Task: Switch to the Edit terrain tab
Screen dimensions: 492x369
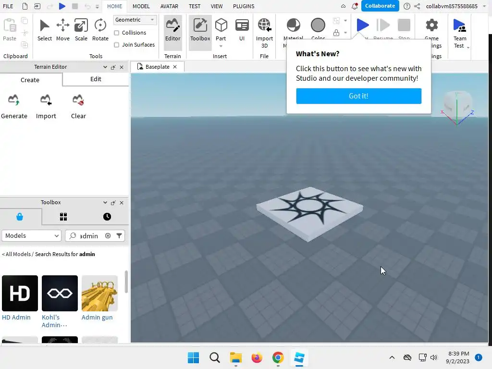Action: (96, 79)
